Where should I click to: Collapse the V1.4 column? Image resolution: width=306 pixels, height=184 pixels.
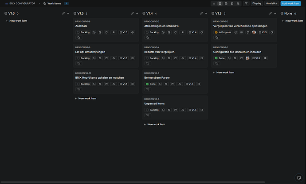coord(201,13)
